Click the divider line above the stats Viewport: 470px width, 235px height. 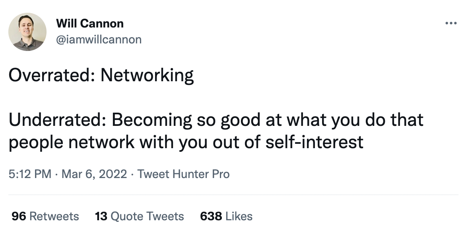tap(234, 195)
